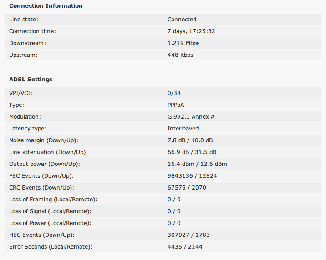Click the 'Loss of Framing (Local/Remote):' label
The image size is (326, 260).
53,200
